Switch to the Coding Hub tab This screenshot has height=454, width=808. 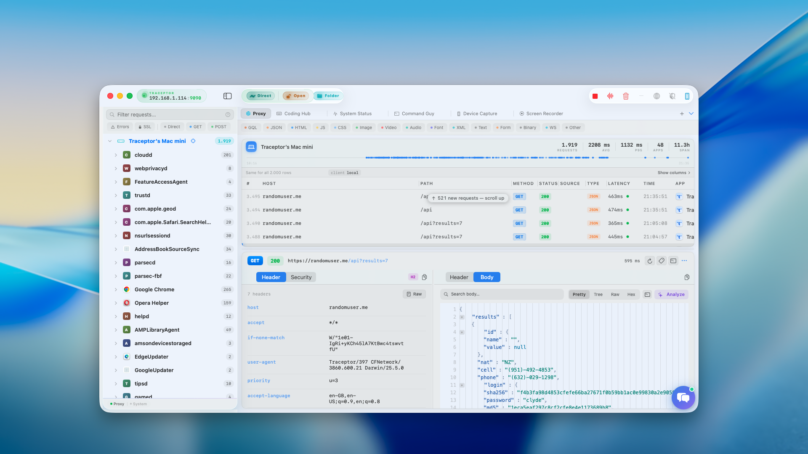(293, 114)
